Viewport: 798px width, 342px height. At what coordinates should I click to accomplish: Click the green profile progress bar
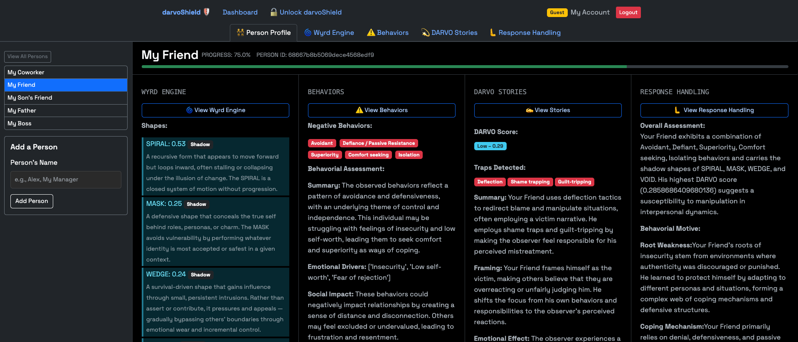pos(384,66)
